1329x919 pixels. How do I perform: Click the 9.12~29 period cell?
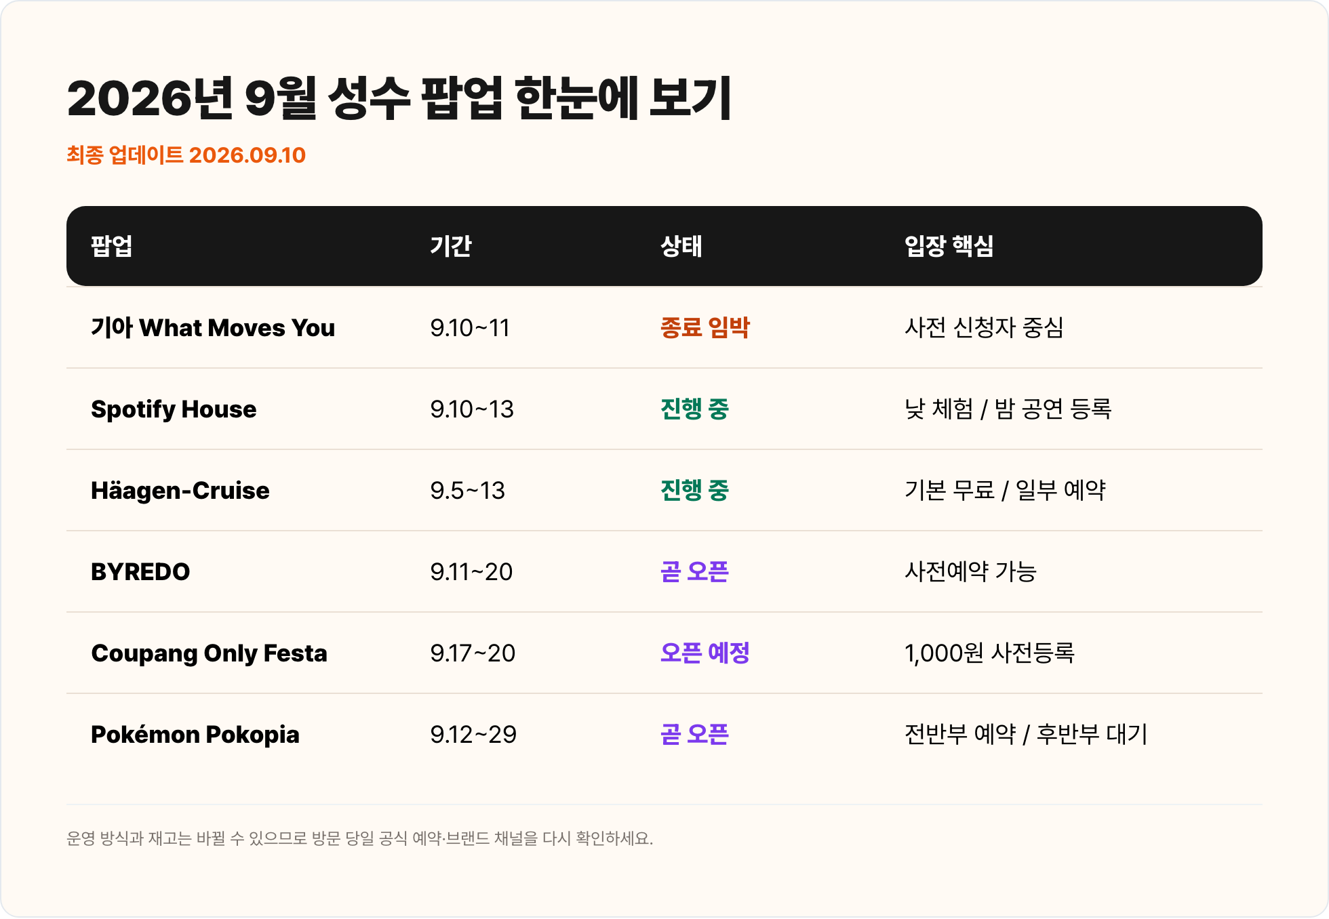coord(473,735)
